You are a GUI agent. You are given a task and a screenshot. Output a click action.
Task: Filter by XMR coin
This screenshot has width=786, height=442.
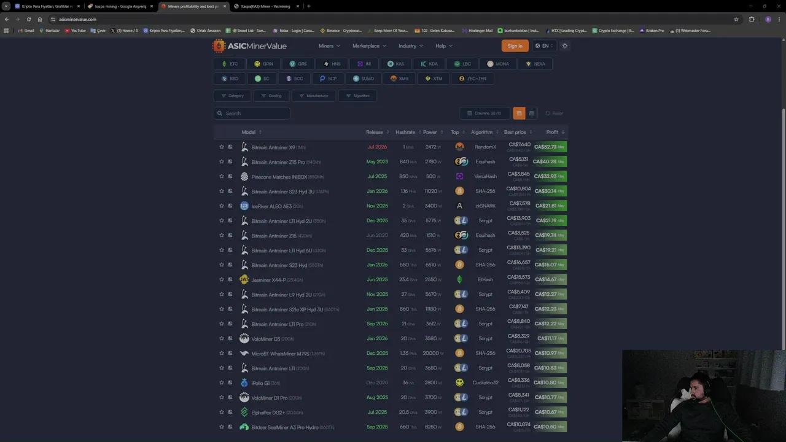[x=399, y=79]
